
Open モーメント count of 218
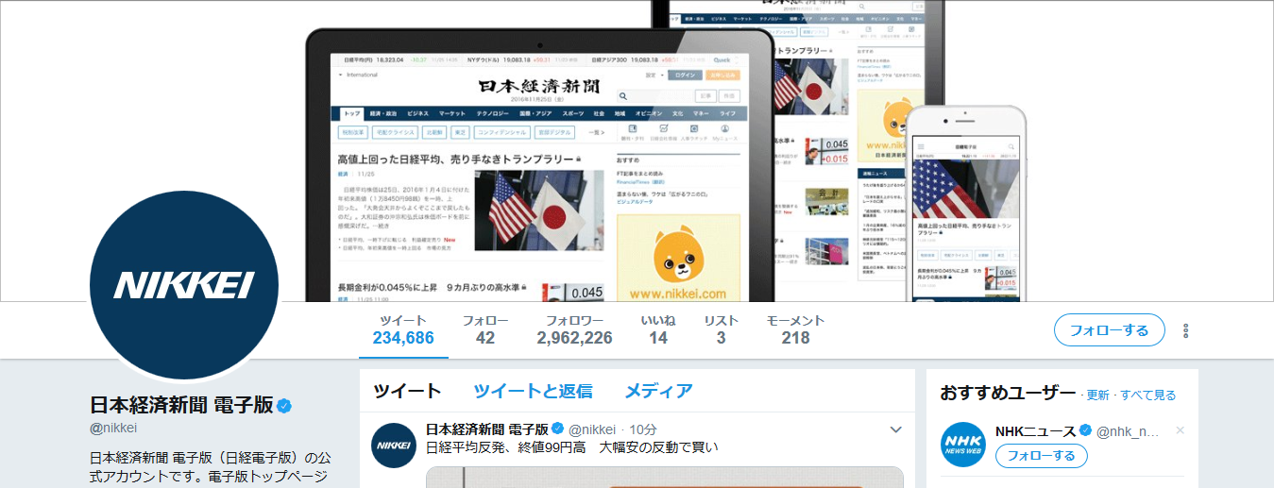[x=795, y=329]
